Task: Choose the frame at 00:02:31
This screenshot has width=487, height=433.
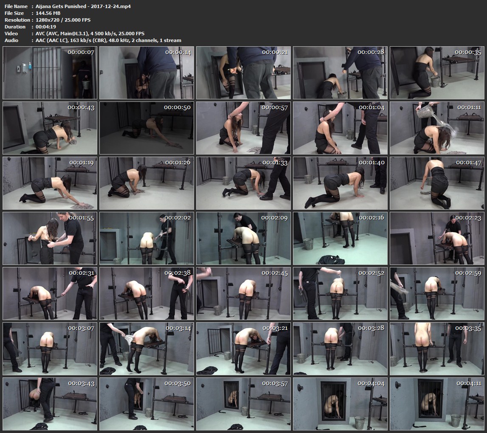Action: [50, 293]
